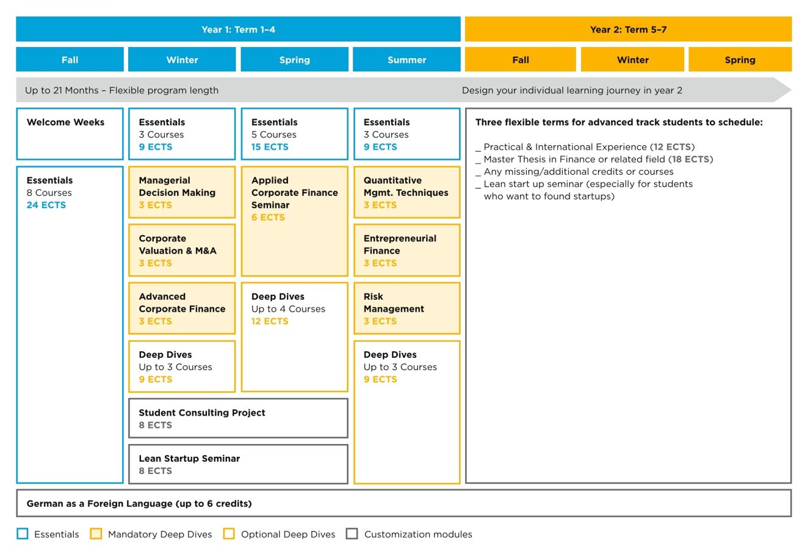The width and height of the screenshot is (802, 557).
Task: Click the blue Essentials legend swatch
Action: (x=23, y=534)
